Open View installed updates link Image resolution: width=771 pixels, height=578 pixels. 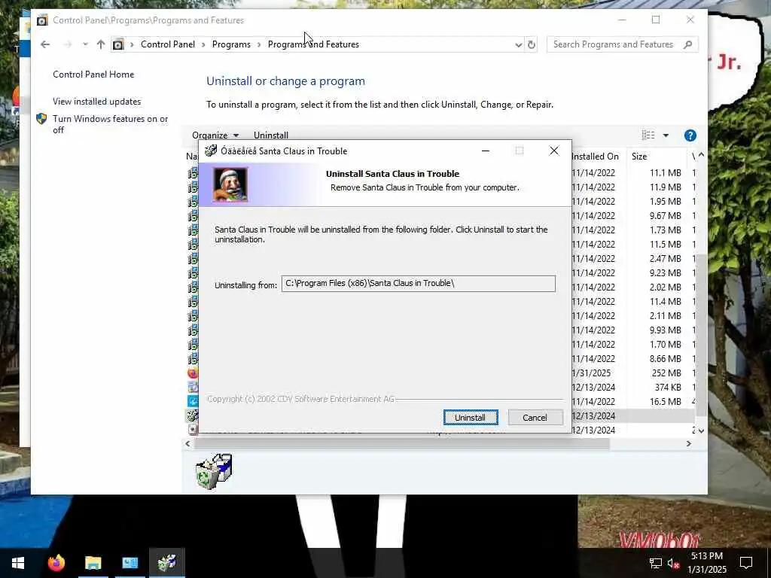pyautogui.click(x=97, y=102)
